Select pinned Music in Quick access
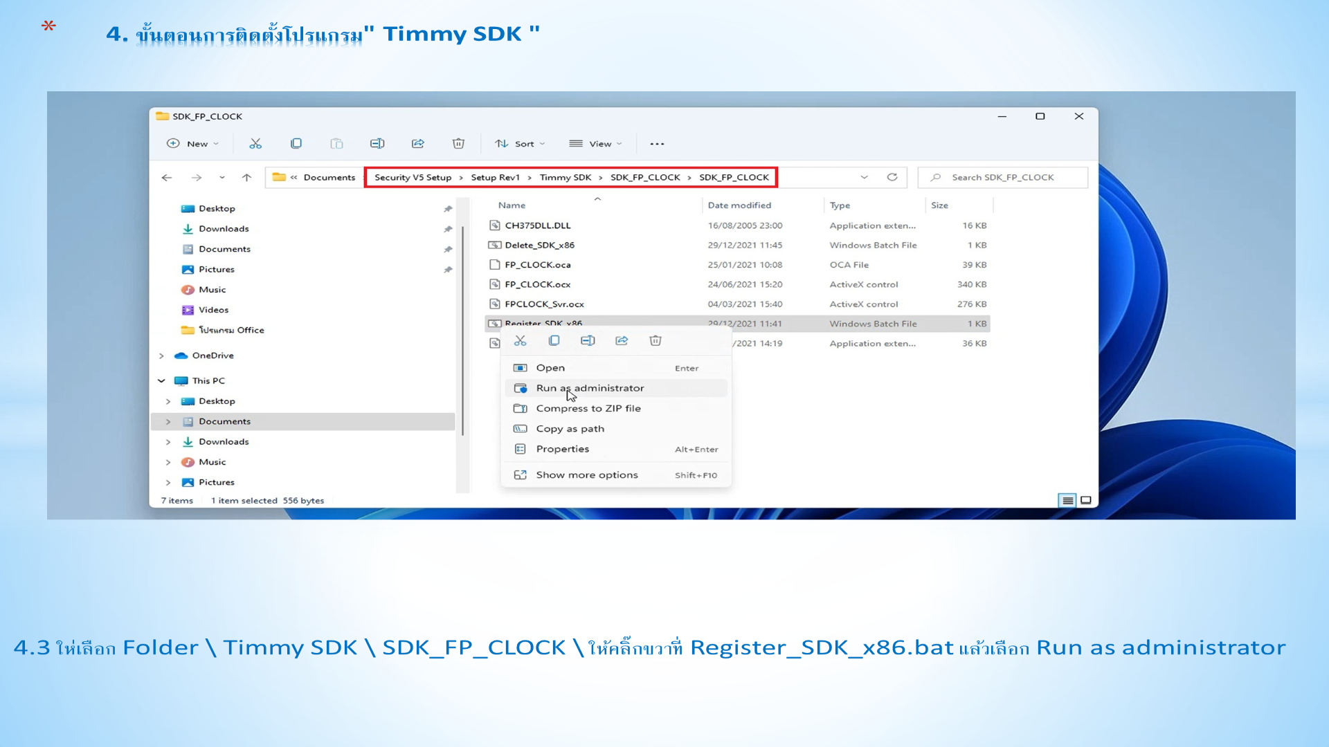 (x=212, y=290)
